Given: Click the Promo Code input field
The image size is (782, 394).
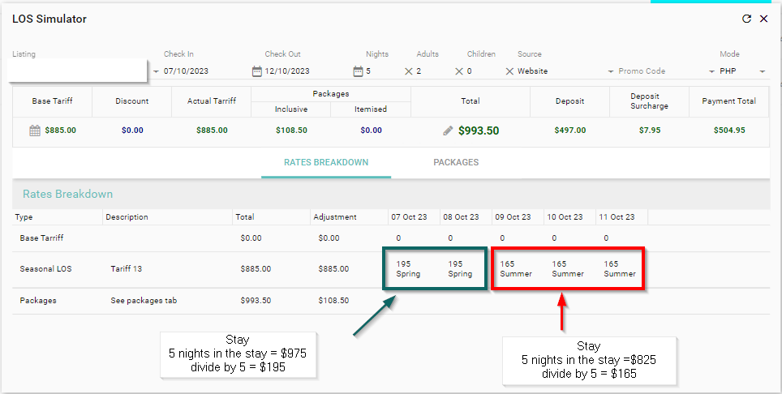Looking at the screenshot, I should [x=657, y=71].
